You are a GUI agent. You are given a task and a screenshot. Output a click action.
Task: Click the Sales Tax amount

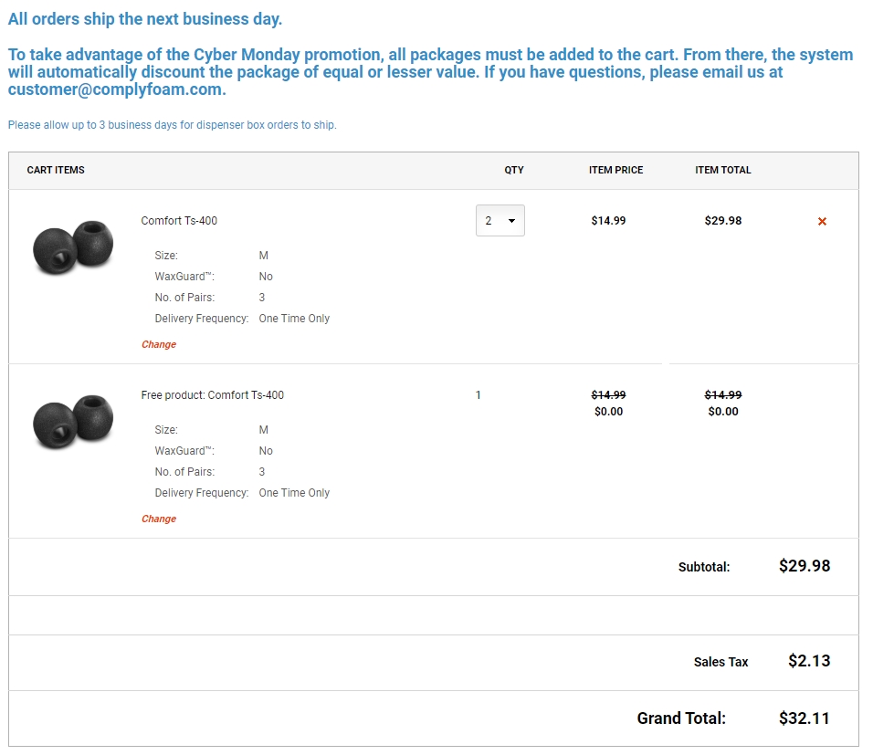[807, 661]
